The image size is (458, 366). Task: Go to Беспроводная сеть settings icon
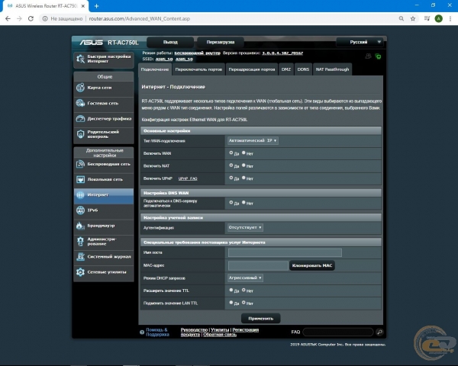(x=81, y=164)
